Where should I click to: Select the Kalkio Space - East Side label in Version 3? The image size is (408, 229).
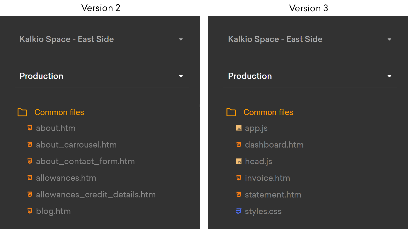coord(275,39)
